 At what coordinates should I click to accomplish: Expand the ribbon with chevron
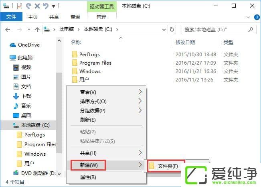(x=248, y=17)
